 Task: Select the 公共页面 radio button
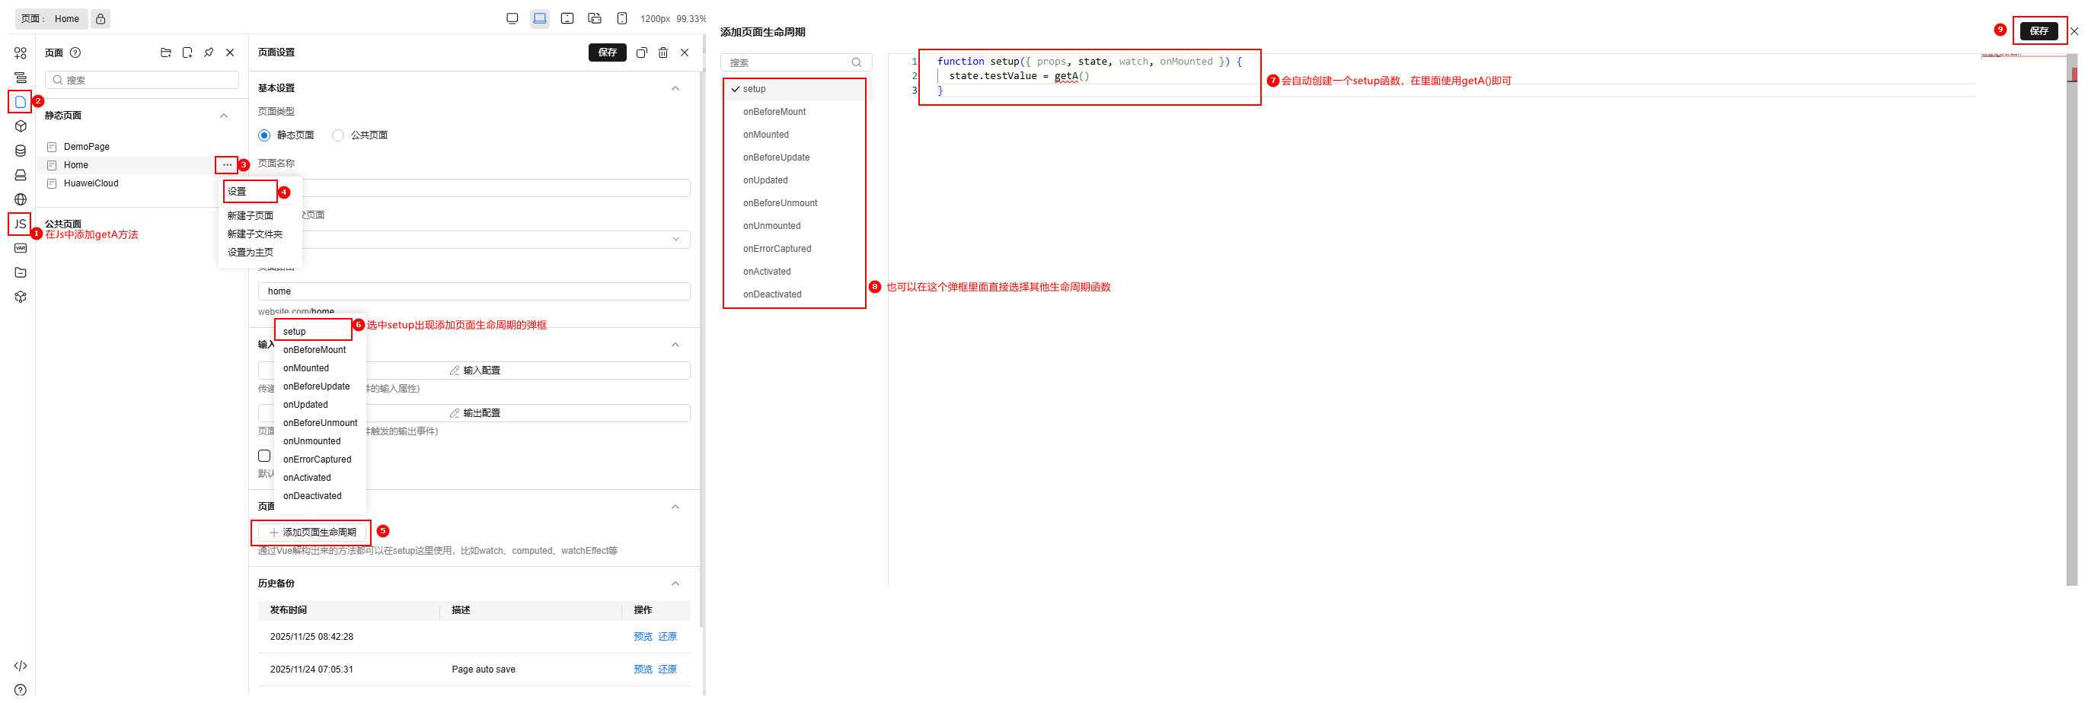[338, 135]
